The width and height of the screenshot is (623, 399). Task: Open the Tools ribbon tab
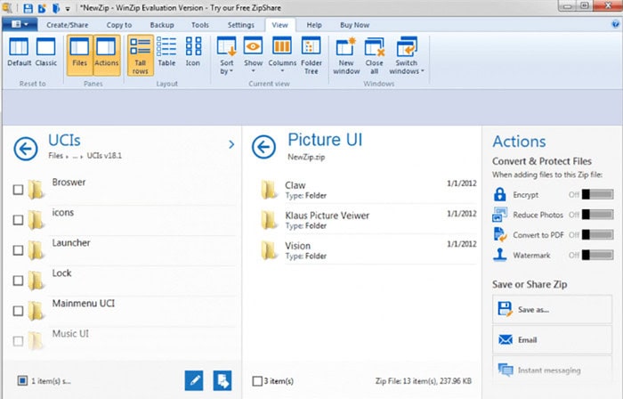pos(200,25)
